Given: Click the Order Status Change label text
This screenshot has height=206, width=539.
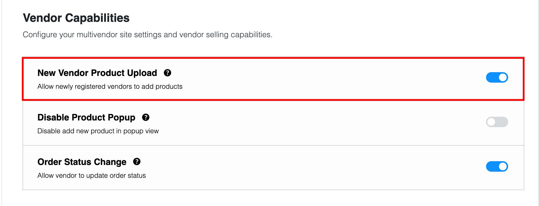Looking at the screenshot, I should [82, 162].
